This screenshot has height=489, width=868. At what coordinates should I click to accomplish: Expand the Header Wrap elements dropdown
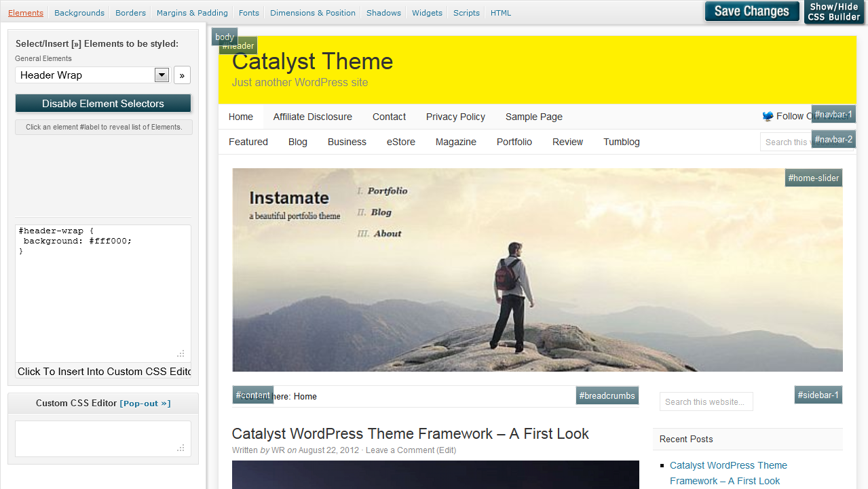click(x=162, y=75)
